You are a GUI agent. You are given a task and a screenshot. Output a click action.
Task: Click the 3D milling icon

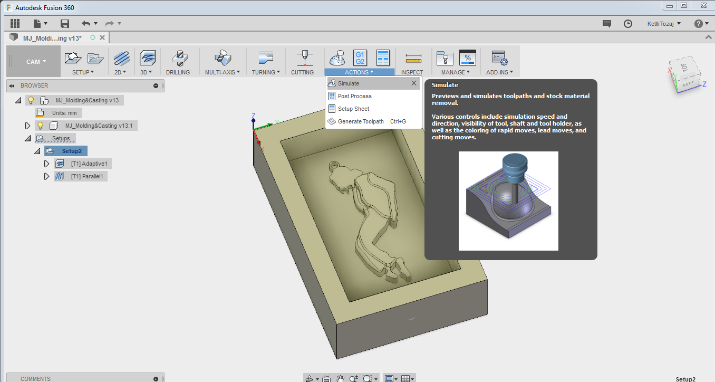point(147,58)
